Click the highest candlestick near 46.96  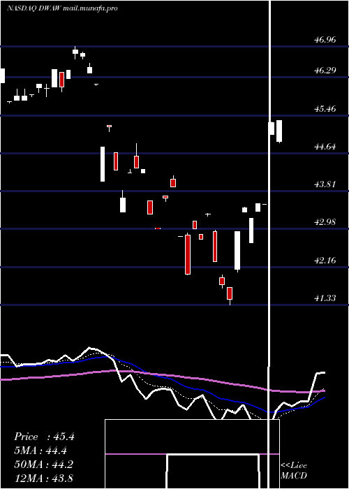pos(75,52)
